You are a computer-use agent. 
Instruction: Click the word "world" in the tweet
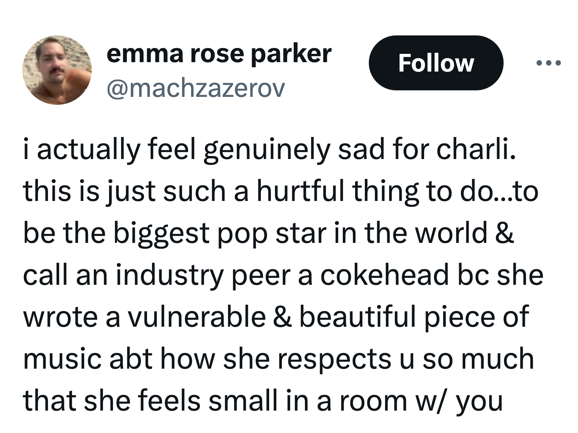(x=451, y=233)
